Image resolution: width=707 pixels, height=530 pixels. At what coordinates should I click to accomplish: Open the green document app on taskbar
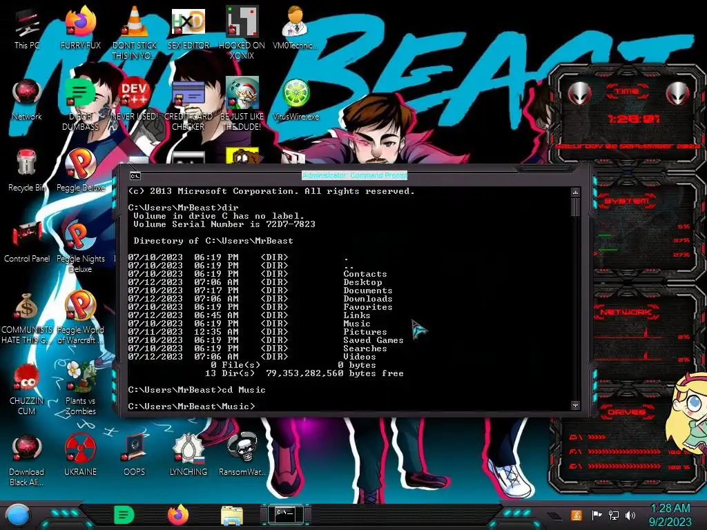pyautogui.click(x=124, y=515)
